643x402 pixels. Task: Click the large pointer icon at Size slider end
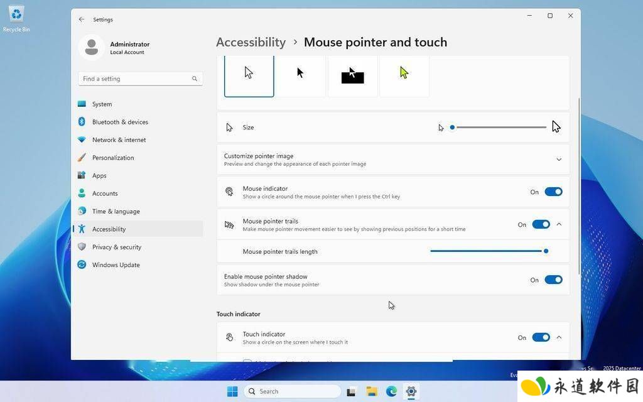click(x=556, y=127)
